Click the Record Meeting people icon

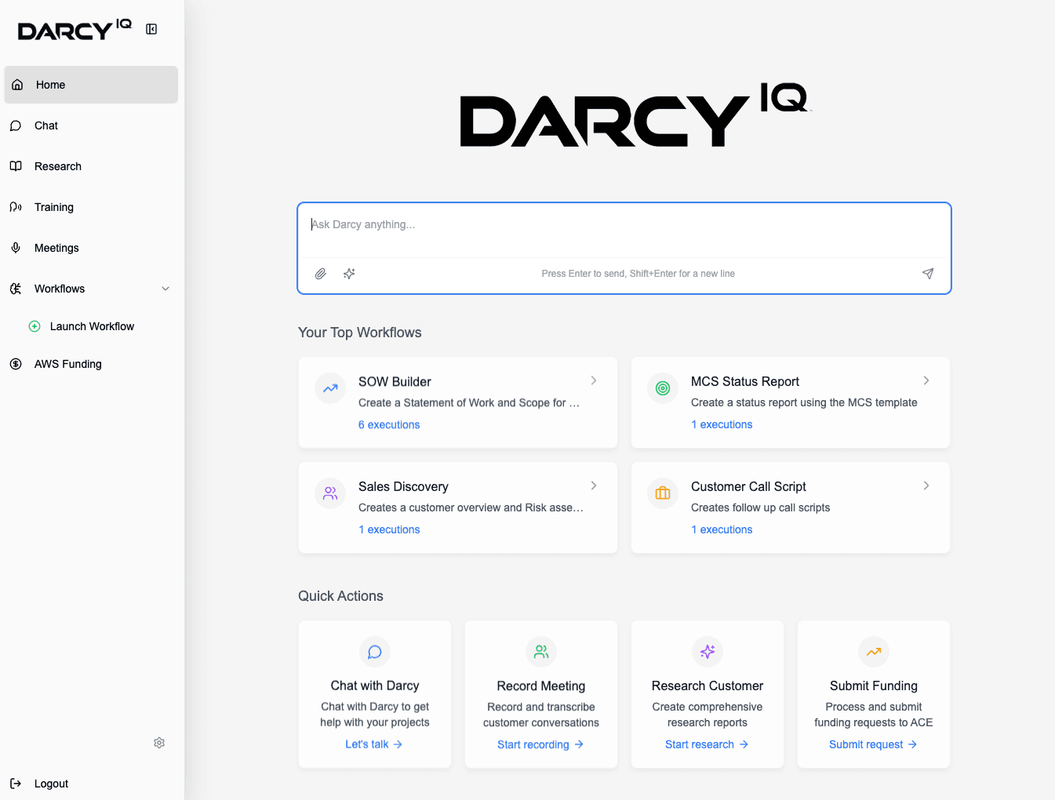pos(541,652)
